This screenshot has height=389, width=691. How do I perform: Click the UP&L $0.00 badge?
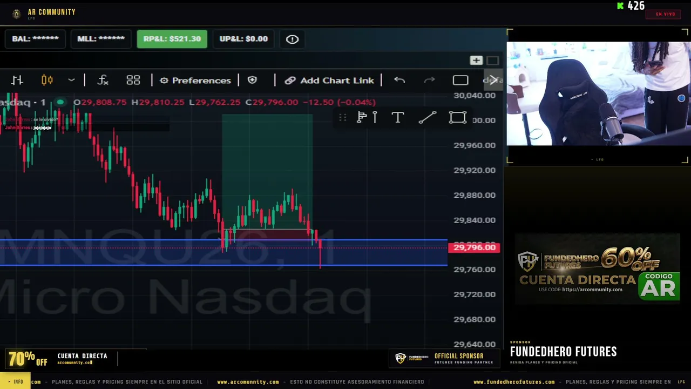(243, 39)
